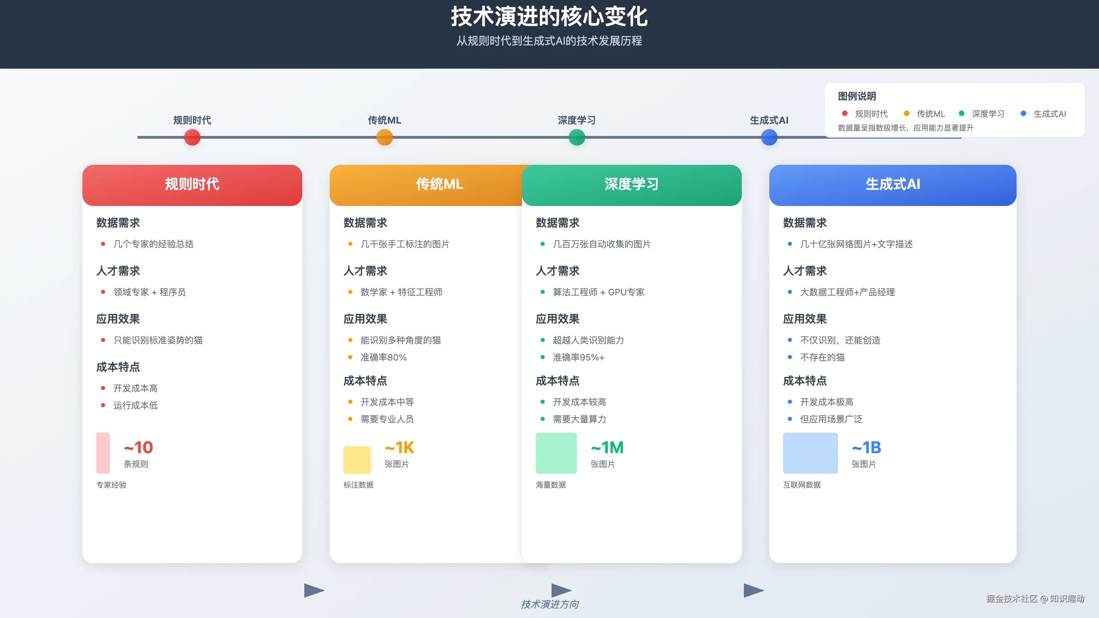Image resolution: width=1099 pixels, height=618 pixels.
Task: Click the light blue ~1B data block
Action: pyautogui.click(x=810, y=453)
